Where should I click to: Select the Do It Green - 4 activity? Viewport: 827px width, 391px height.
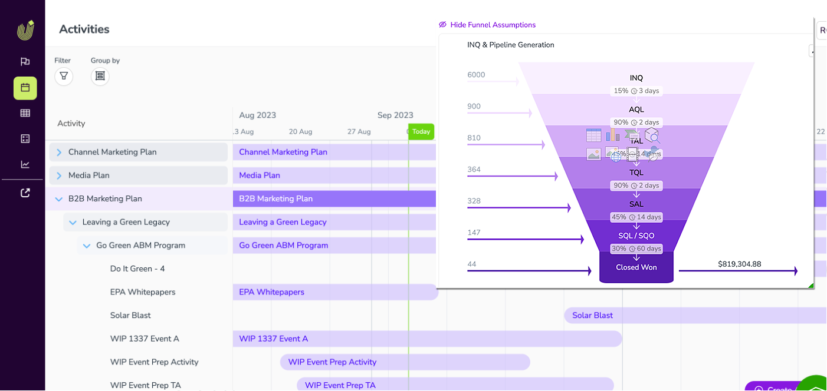pos(137,269)
